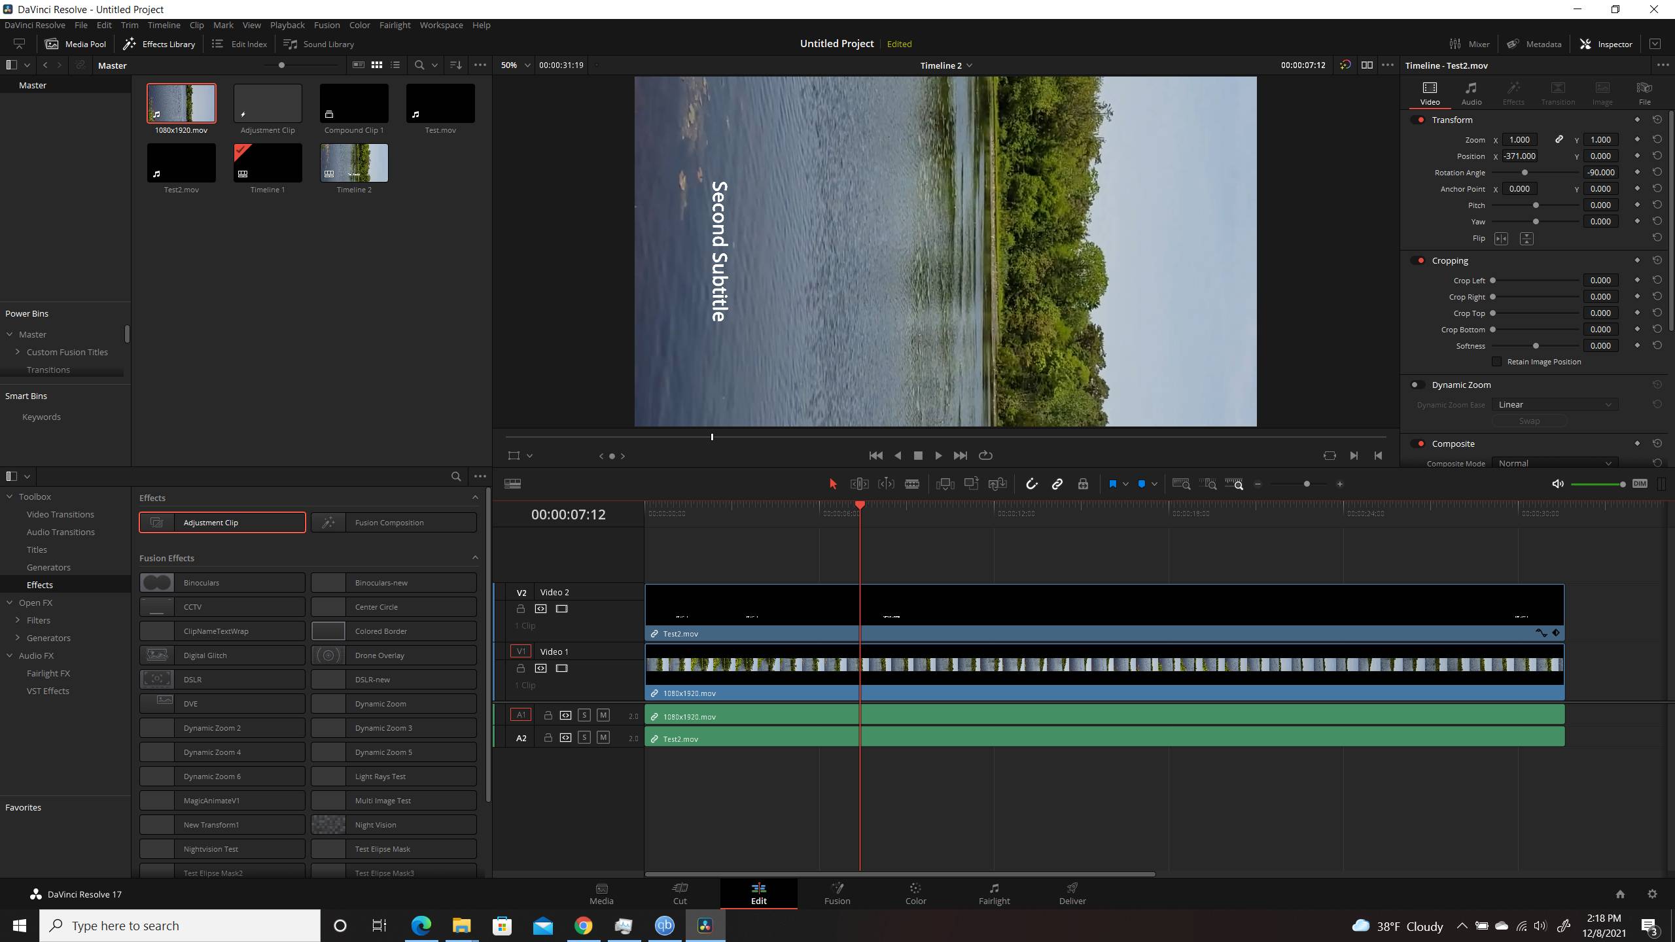
Task: Toggle bypass color grades and Fusion effects
Action: [x=1345, y=65]
